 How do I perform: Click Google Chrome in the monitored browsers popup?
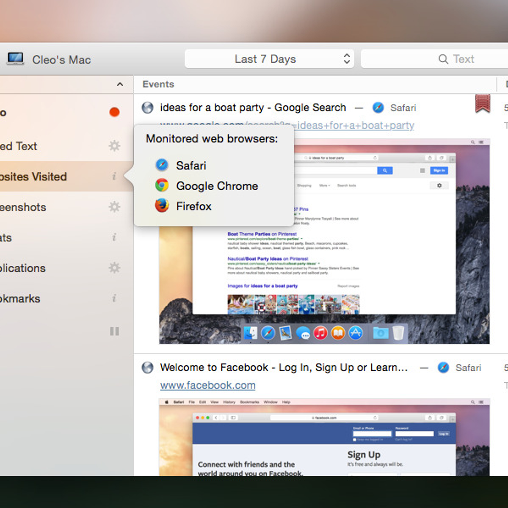point(217,186)
